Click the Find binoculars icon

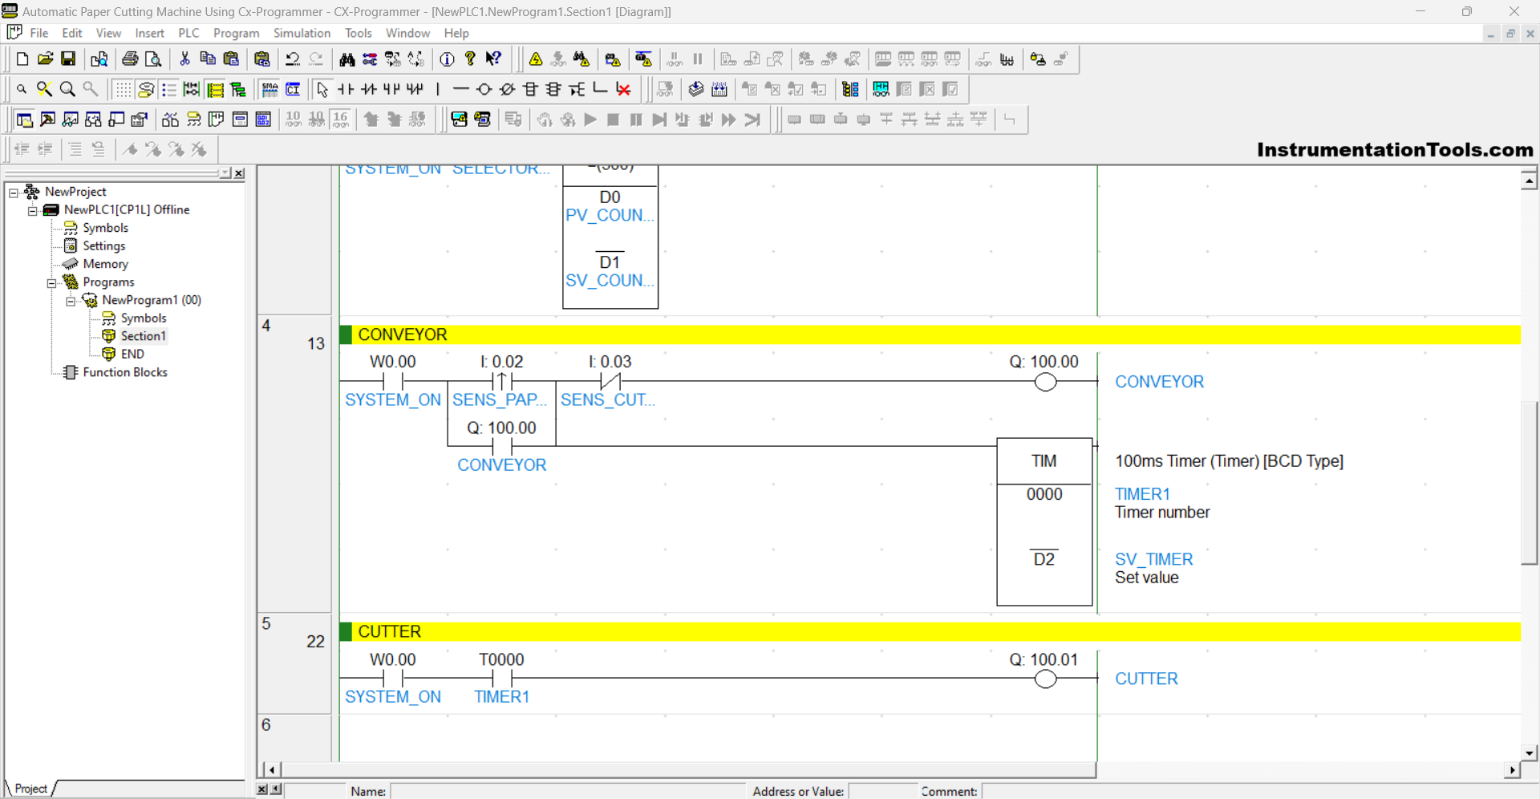point(346,59)
